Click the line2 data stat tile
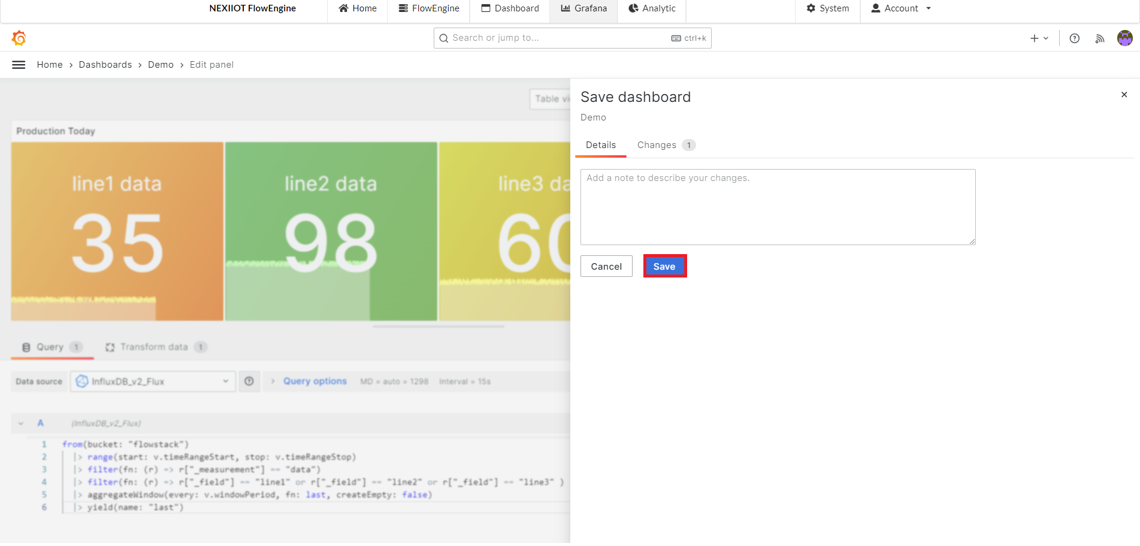 coord(331,231)
